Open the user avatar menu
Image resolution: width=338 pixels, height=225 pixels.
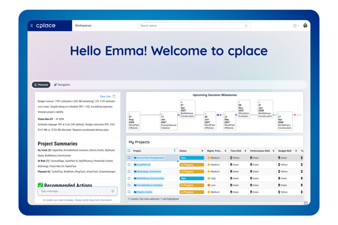[305, 25]
